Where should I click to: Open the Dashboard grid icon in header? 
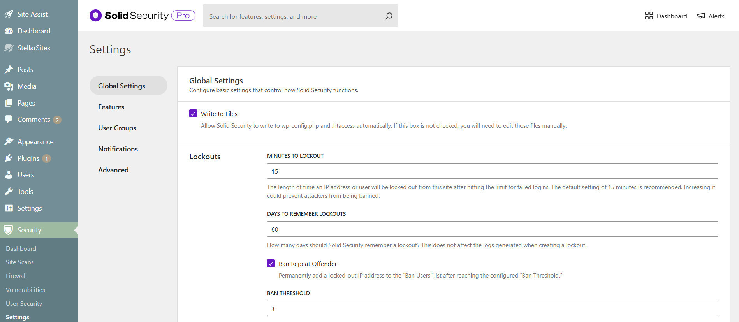(649, 16)
